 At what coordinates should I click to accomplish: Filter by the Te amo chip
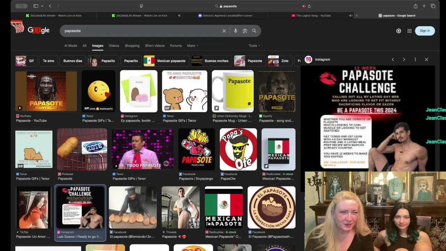click(48, 61)
